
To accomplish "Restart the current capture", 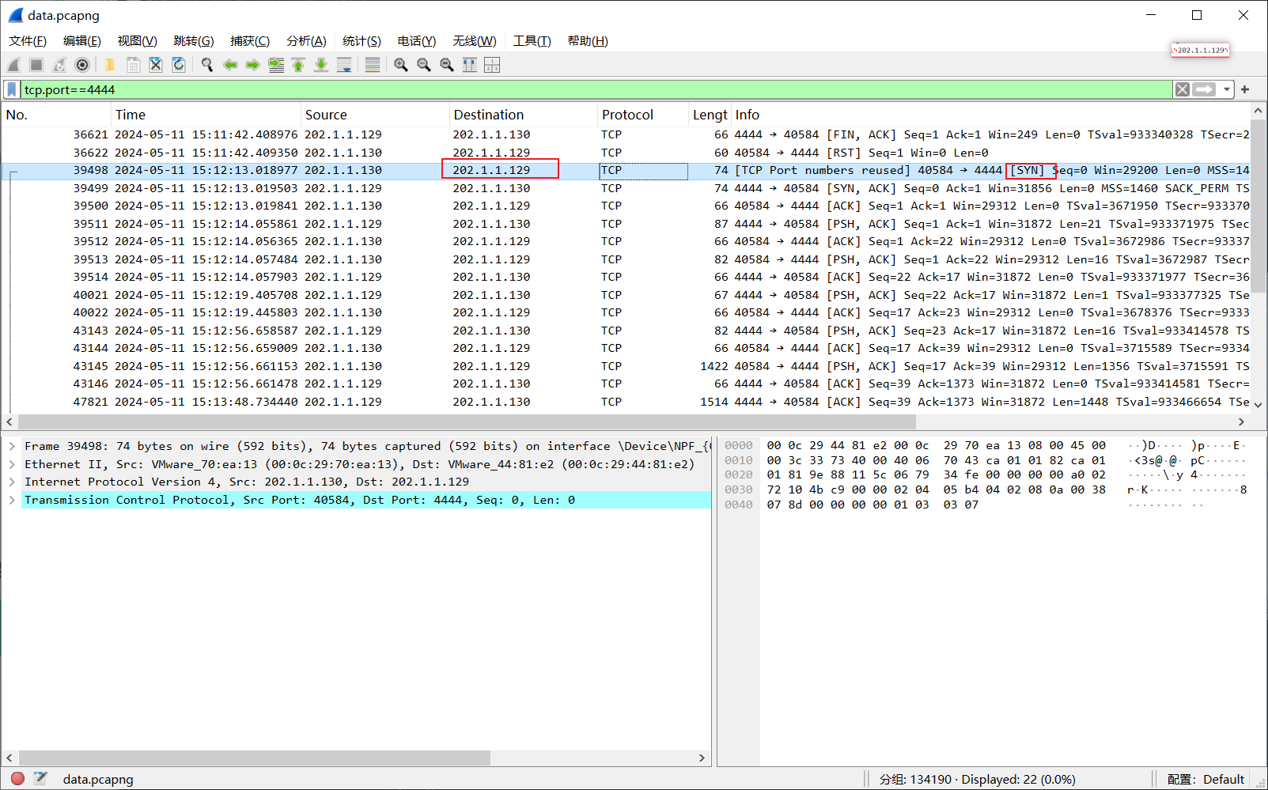I will pos(59,65).
